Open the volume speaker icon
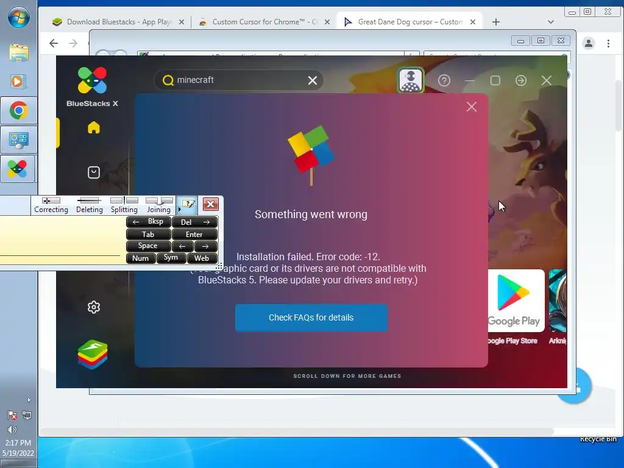624x468 pixels. coord(12,430)
